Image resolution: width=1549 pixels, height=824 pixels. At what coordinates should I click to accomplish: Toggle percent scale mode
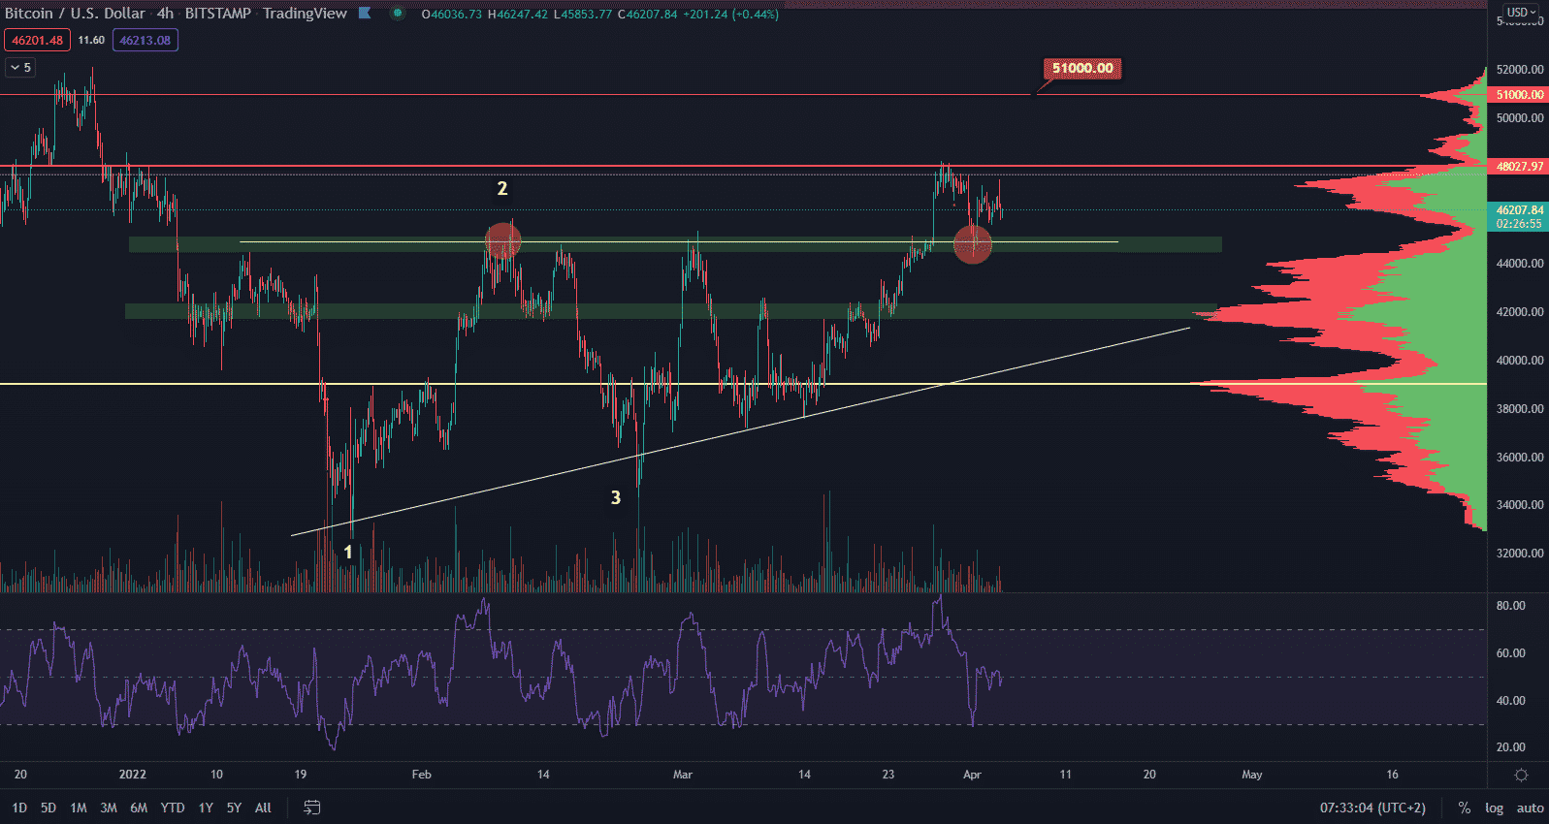[1464, 808]
